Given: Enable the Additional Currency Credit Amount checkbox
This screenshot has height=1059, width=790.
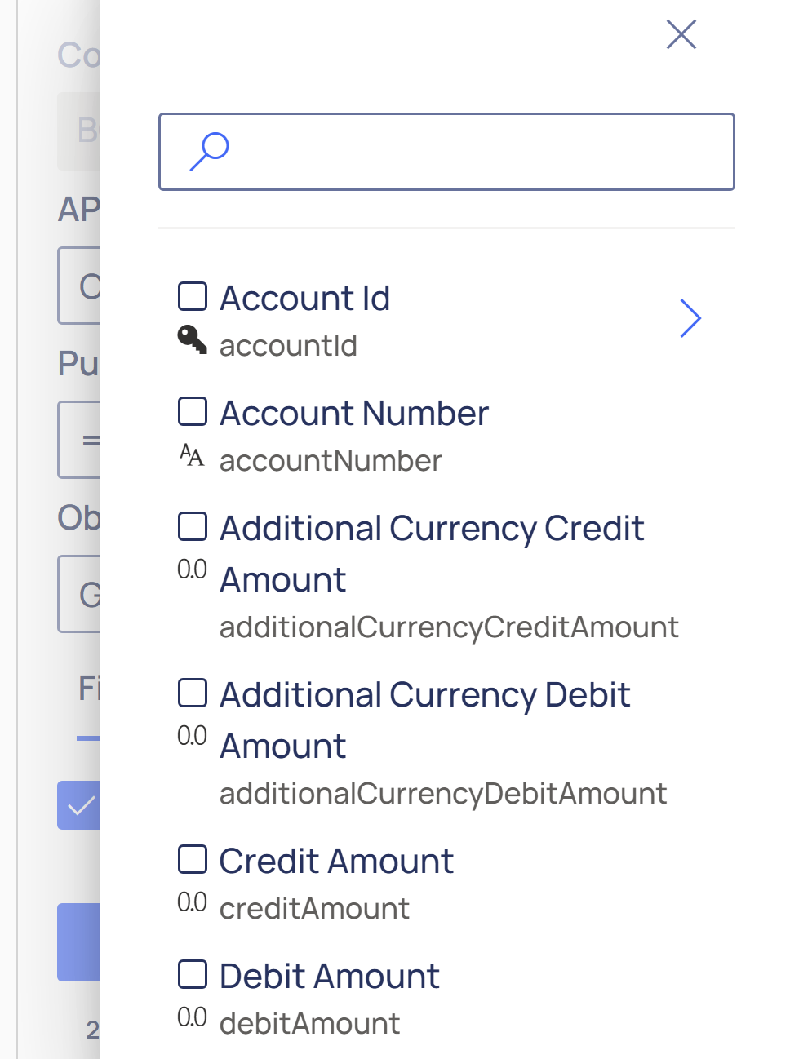Looking at the screenshot, I should click(x=193, y=526).
